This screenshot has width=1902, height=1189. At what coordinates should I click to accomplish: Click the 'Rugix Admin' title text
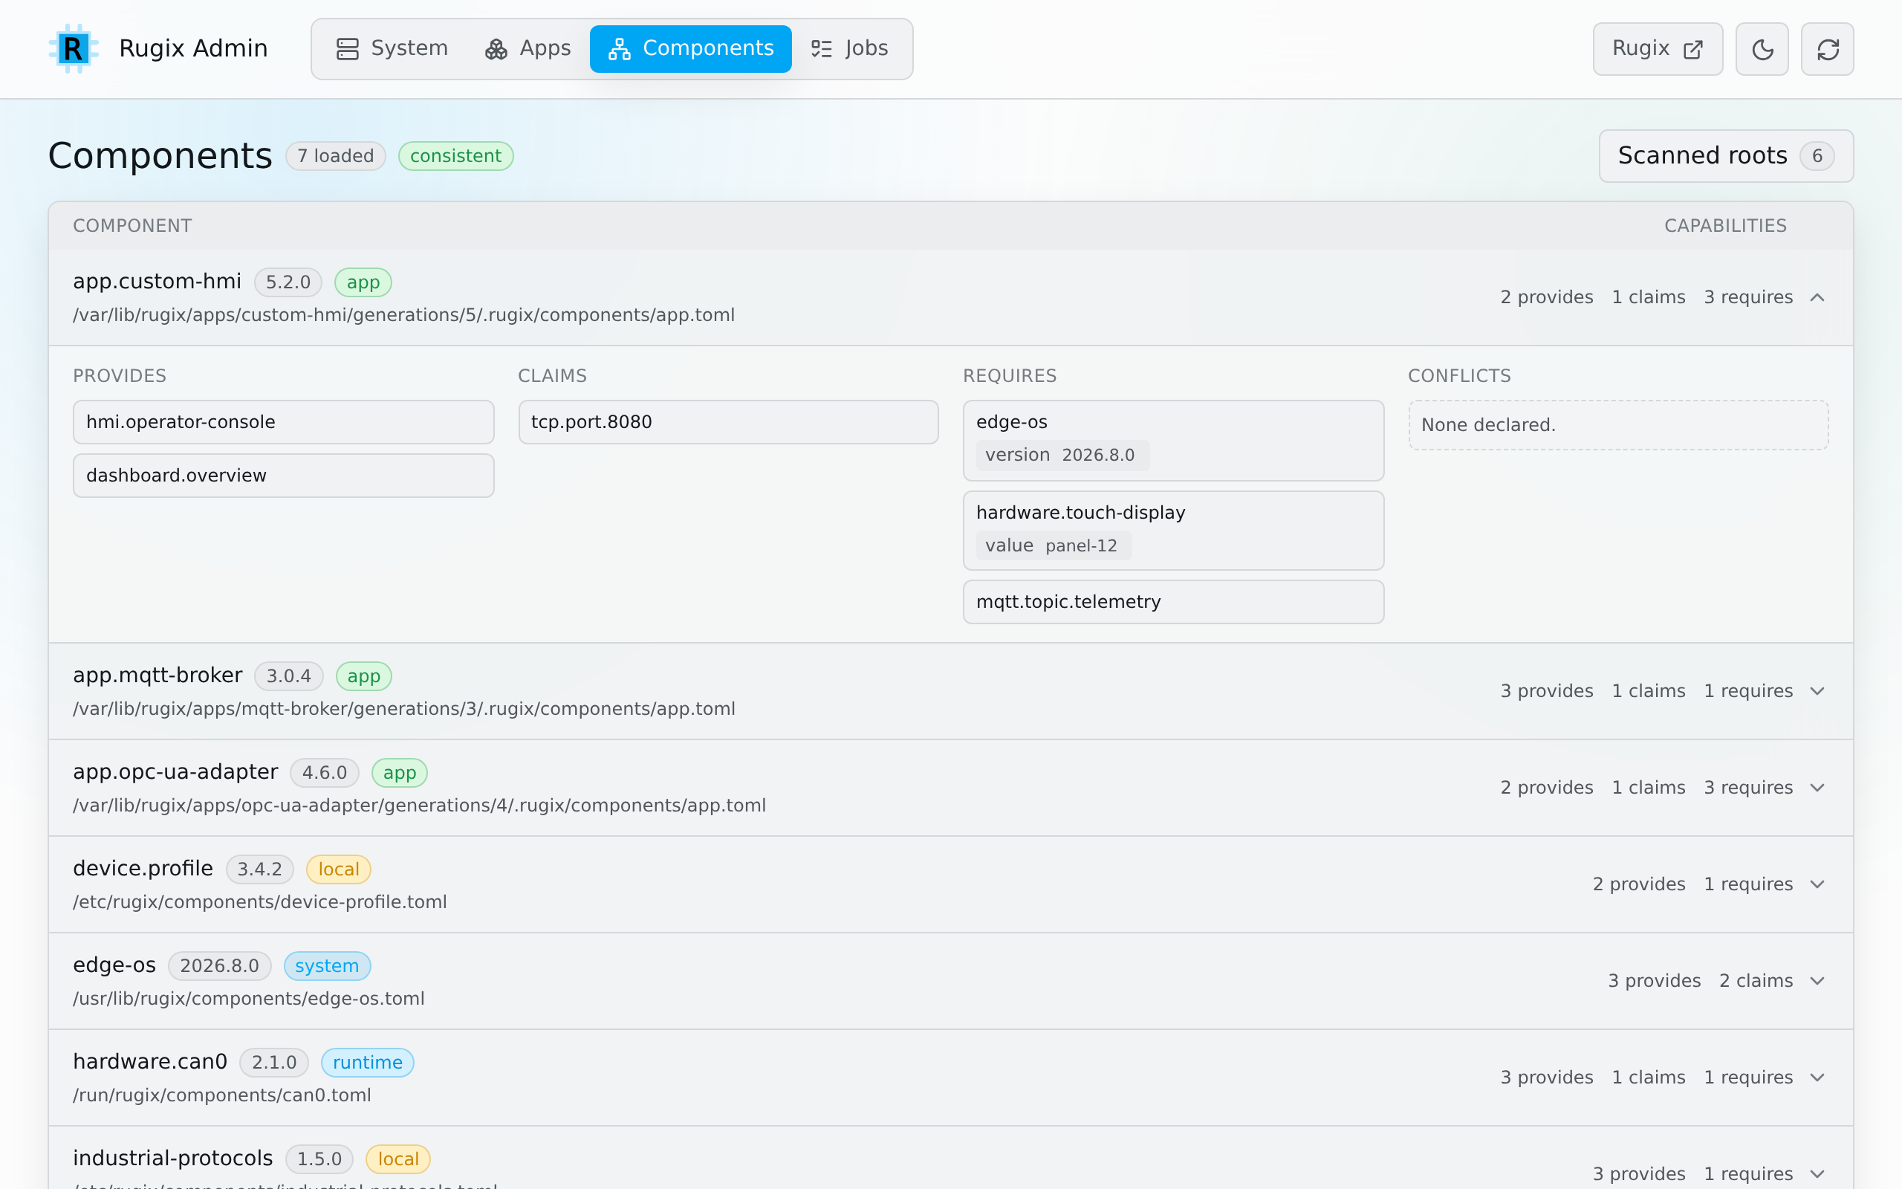coord(193,49)
